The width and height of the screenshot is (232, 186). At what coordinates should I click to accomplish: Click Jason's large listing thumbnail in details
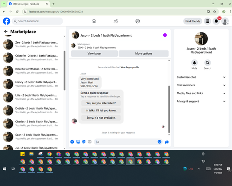point(201,38)
